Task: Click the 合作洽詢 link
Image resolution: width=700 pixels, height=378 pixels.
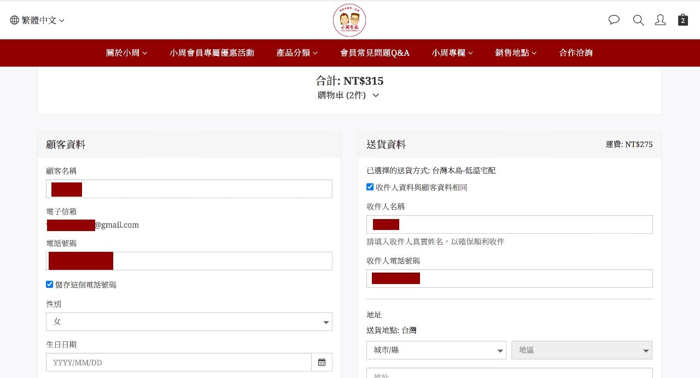Action: (575, 53)
